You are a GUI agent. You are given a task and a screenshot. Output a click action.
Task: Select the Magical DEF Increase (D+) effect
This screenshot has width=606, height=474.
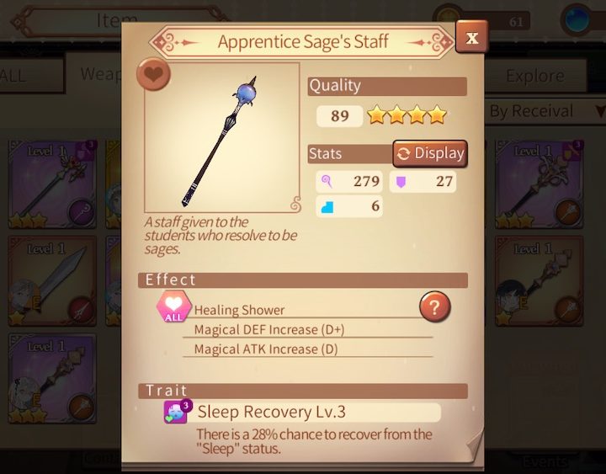[269, 330]
